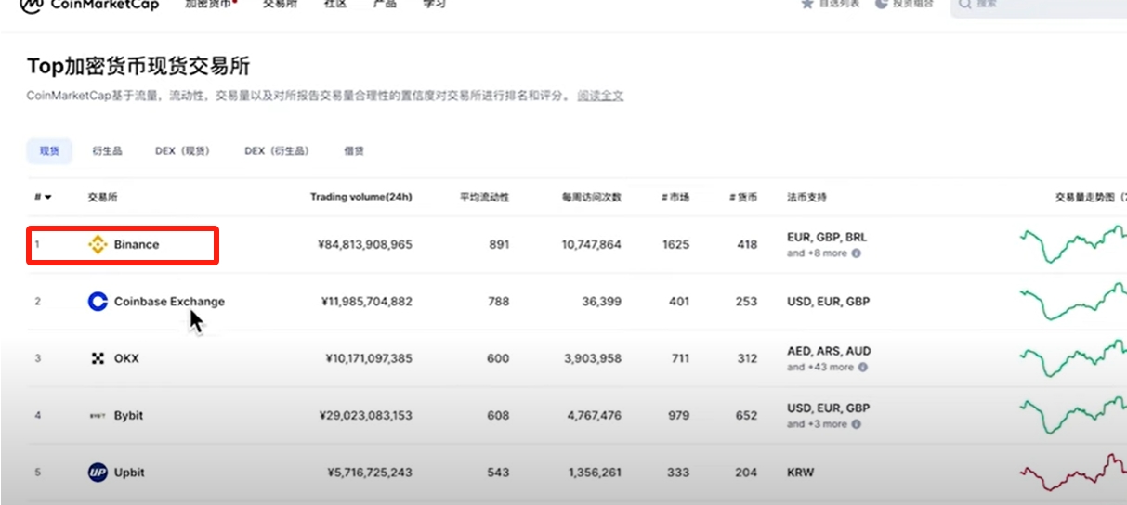The image size is (1127, 505).
Task: Open Binance volume trend chart
Action: click(x=1073, y=244)
